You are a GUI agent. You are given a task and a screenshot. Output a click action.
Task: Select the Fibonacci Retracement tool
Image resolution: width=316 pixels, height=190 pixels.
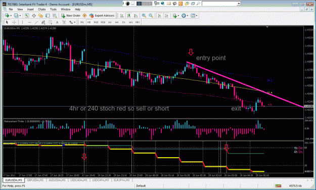click(x=50, y=22)
